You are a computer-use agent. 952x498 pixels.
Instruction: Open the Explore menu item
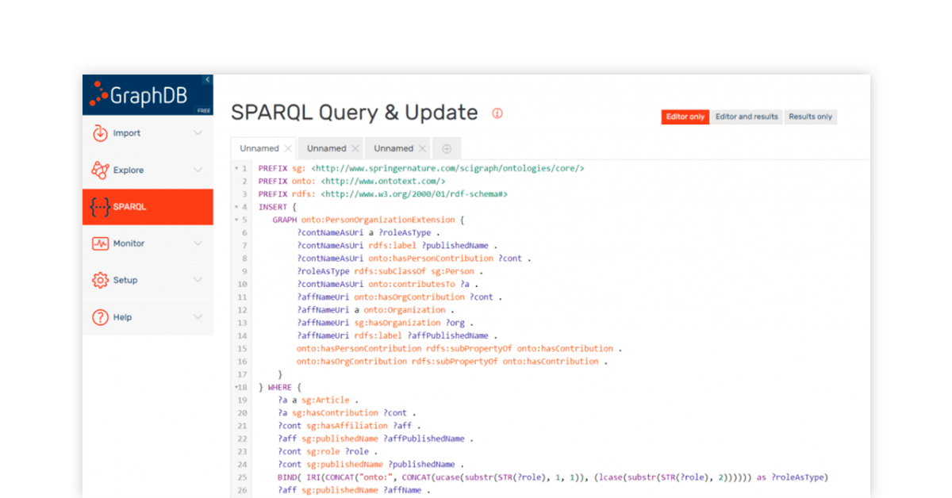(x=148, y=170)
